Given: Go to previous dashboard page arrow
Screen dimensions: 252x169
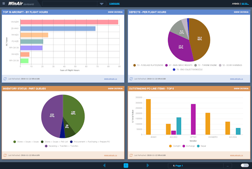Looking at the screenshot, I should [105, 165].
